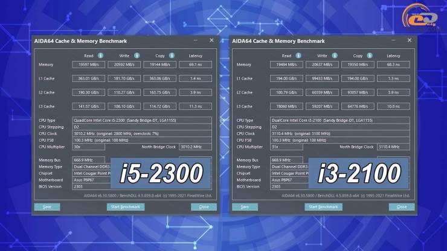Select L2 Cache Copy 93057 MB/s field

(x=358, y=92)
